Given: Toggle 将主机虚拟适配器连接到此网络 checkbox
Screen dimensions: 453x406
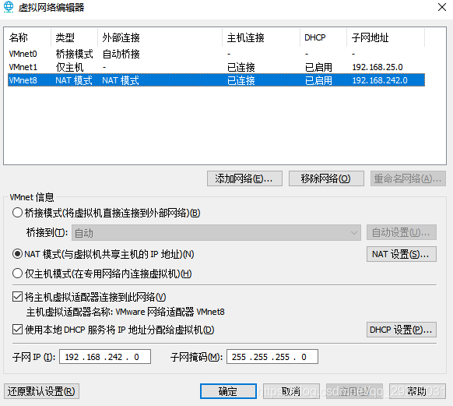Looking at the screenshot, I should [x=17, y=297].
